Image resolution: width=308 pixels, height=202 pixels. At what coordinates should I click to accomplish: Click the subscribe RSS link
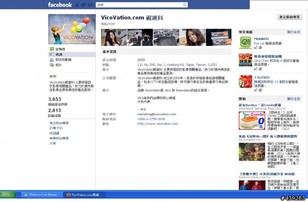(x=56, y=128)
